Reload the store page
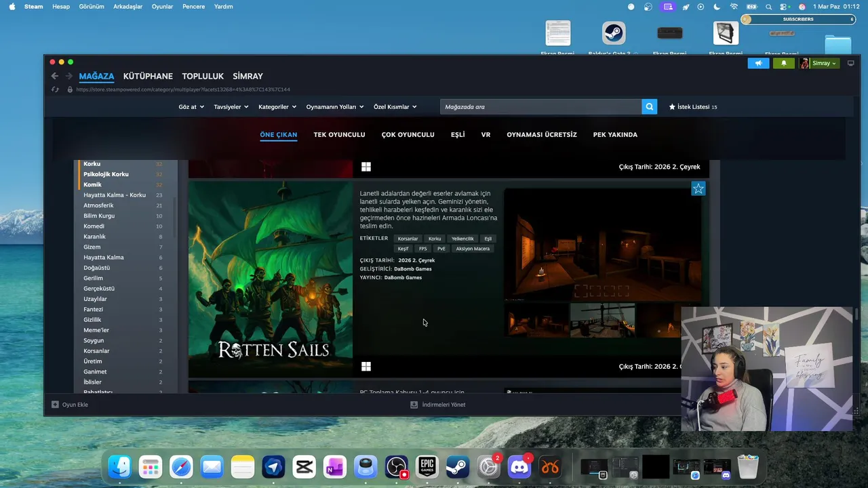Viewport: 868px width, 488px height. coord(56,89)
